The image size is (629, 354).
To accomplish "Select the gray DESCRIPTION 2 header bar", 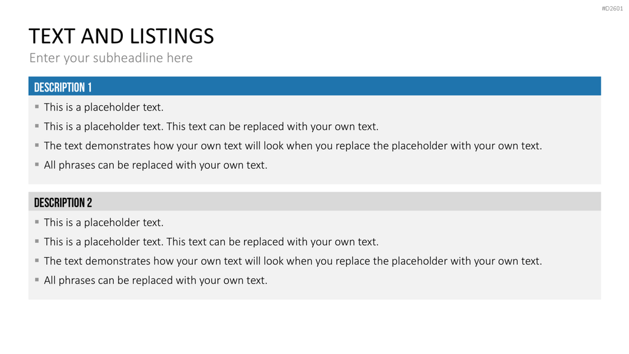I will [x=314, y=201].
